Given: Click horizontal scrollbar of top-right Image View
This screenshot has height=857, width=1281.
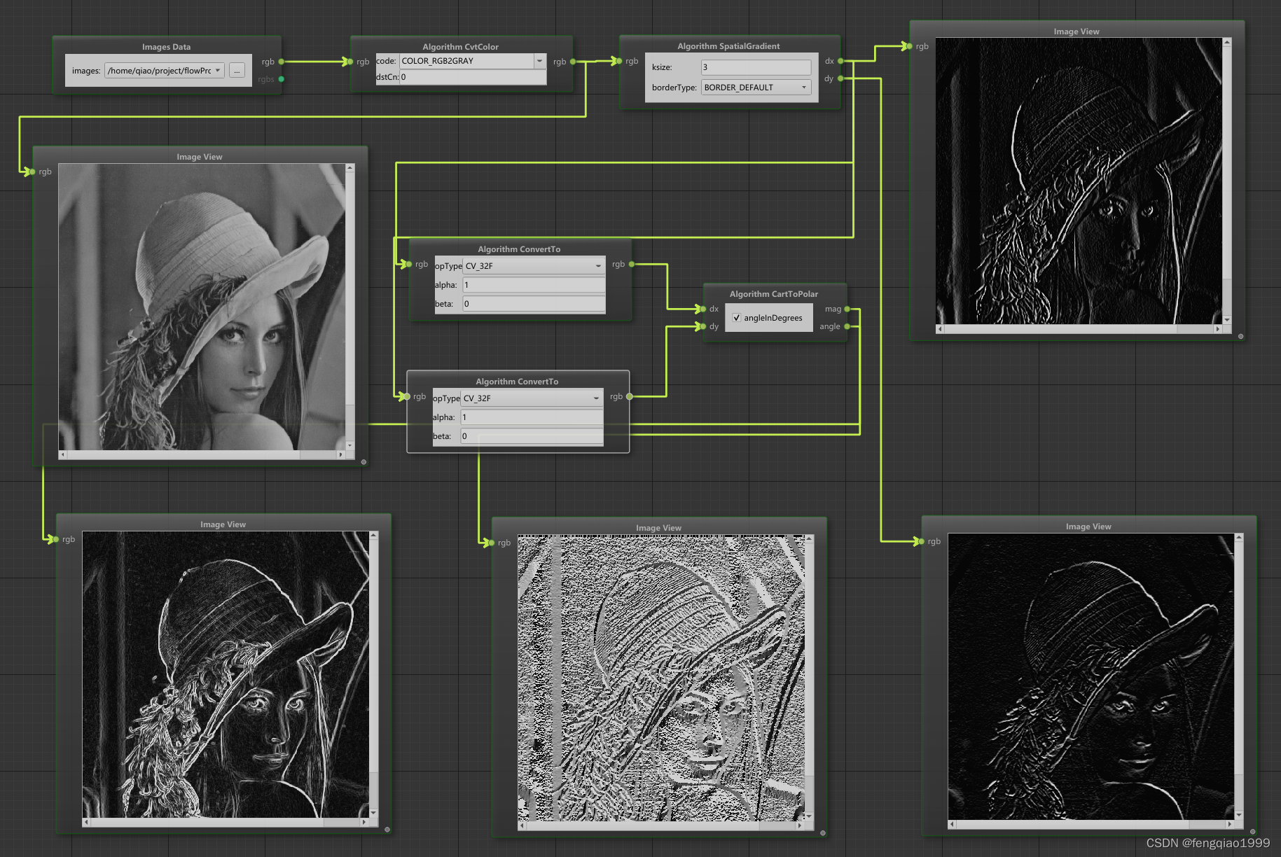Looking at the screenshot, I should (x=1079, y=328).
